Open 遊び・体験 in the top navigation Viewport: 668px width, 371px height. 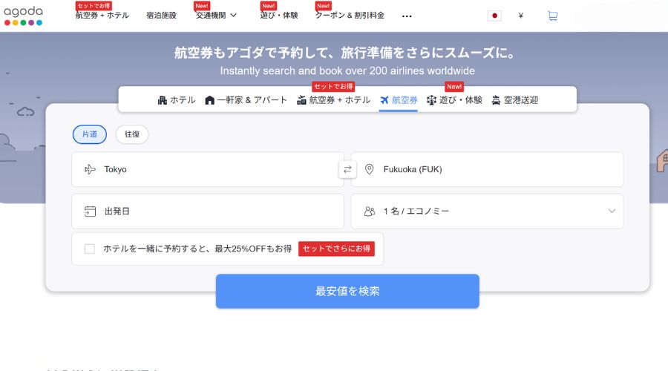pyautogui.click(x=279, y=16)
